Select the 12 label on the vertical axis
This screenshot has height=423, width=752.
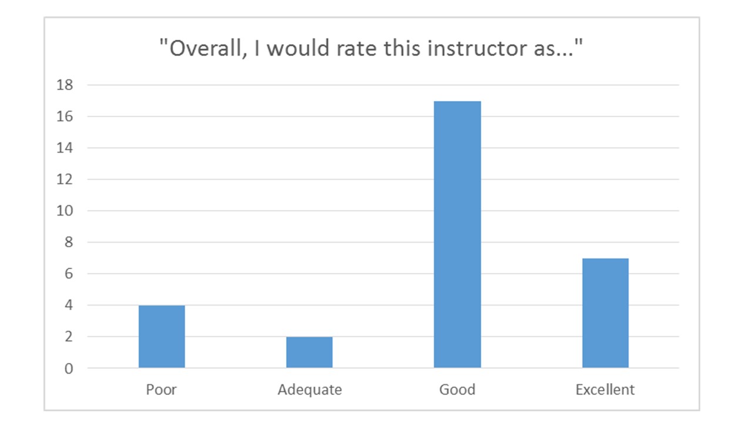coord(66,179)
